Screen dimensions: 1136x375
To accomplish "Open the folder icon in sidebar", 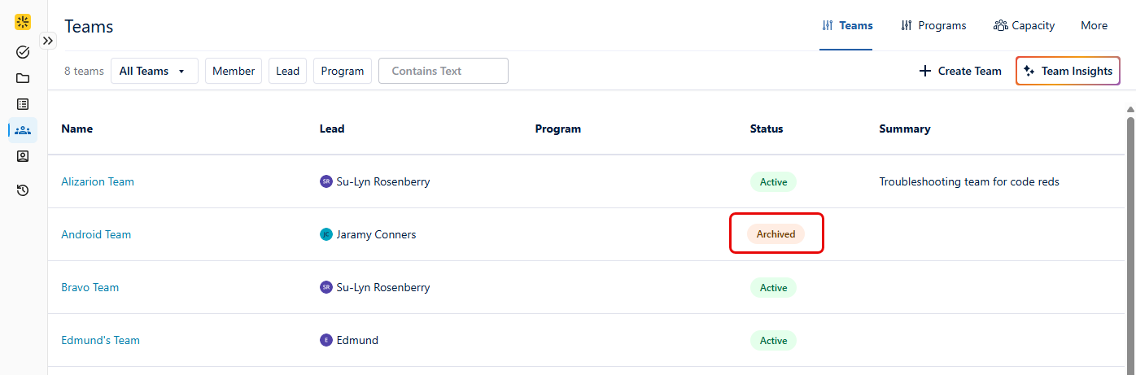I will coord(23,78).
